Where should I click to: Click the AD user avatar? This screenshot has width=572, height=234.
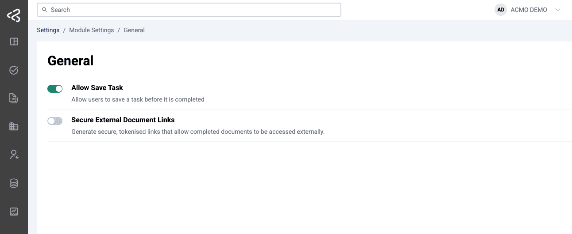(501, 10)
